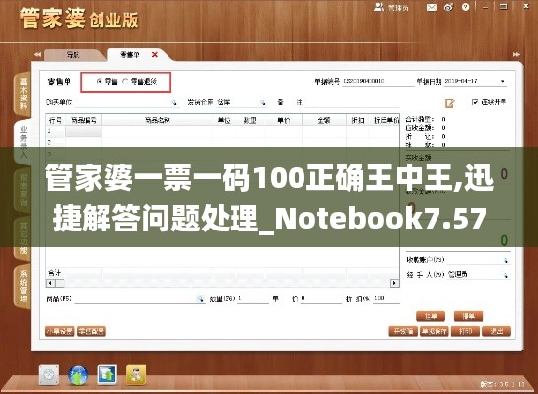Screen dimensions: 538x394
Task: Click the 商品编号 column header
Action: pos(84,121)
